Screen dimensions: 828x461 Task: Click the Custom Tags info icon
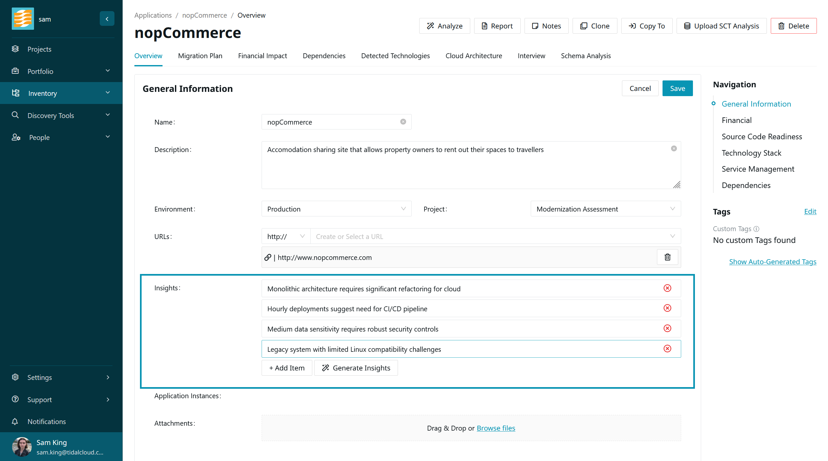point(756,229)
